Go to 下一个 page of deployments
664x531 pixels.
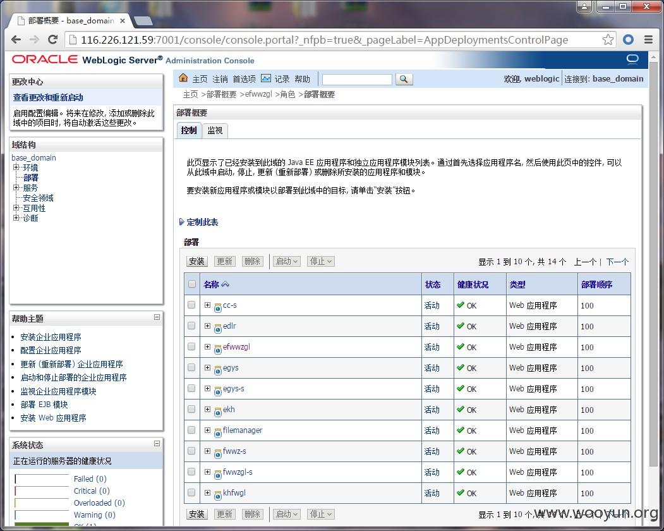[x=617, y=262]
